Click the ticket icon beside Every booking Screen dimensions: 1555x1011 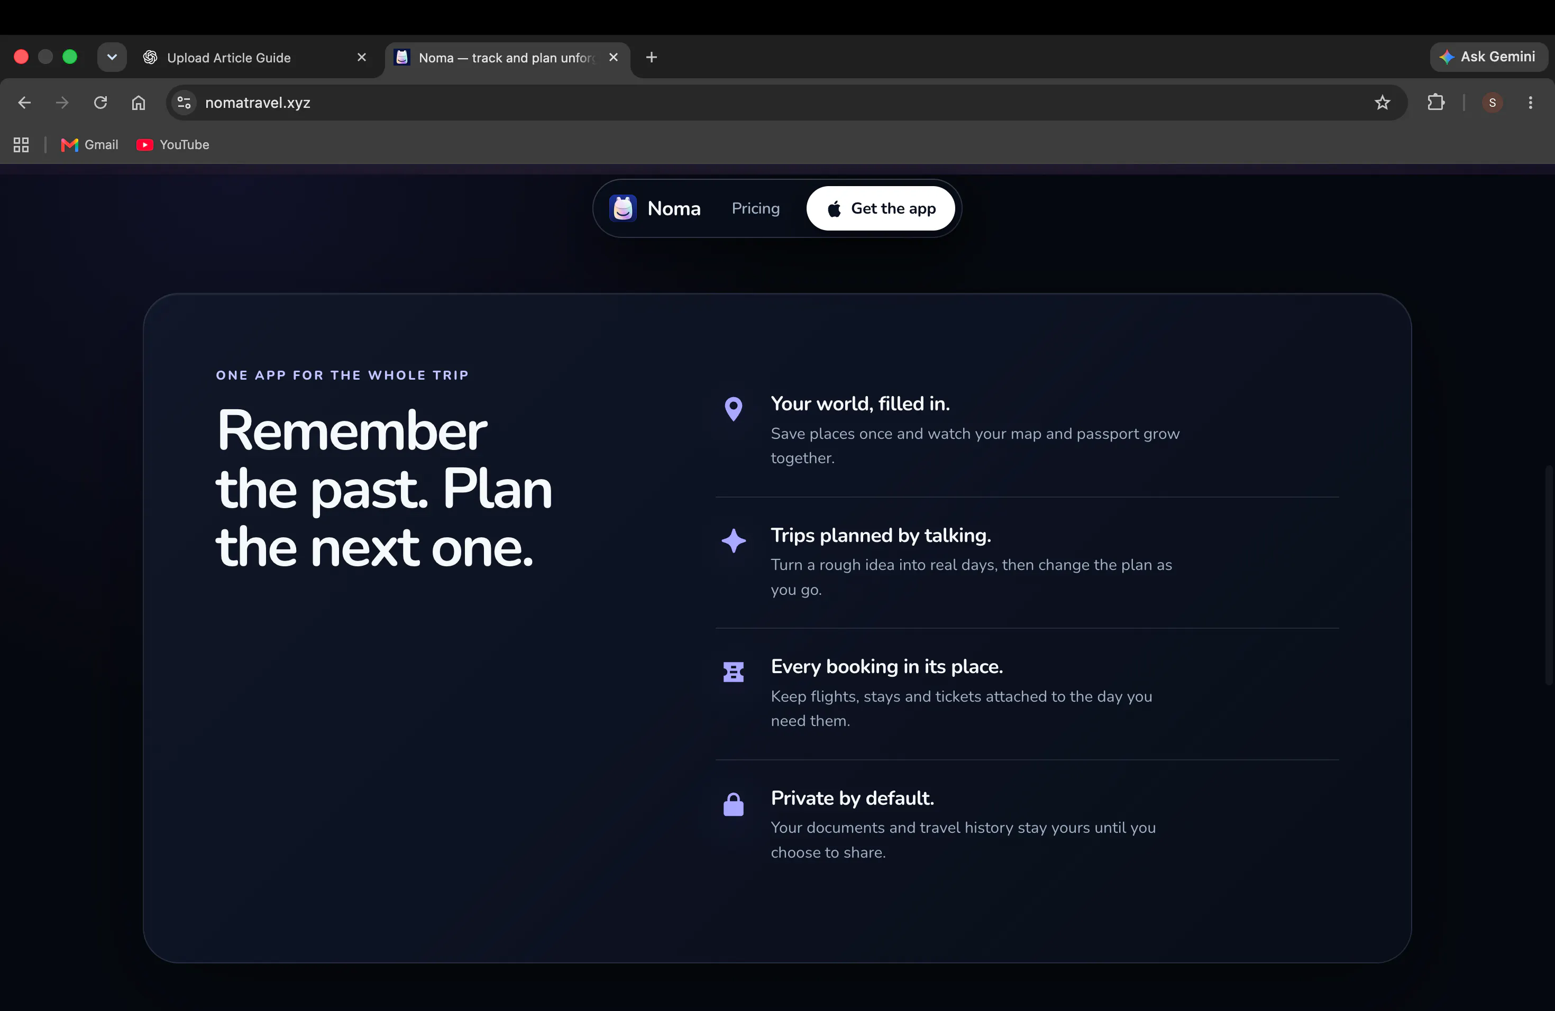733,672
